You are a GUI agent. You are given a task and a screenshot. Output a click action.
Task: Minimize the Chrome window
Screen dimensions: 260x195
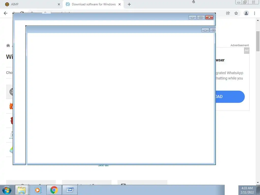pyautogui.click(x=239, y=2)
